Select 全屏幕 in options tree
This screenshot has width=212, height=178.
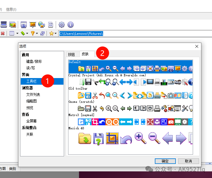point(31,121)
